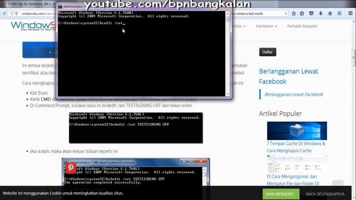Image resolution: width=356 pixels, height=200 pixels.
Task: Click the browser page vertical scrollbar thumb
Action: pos(354,58)
